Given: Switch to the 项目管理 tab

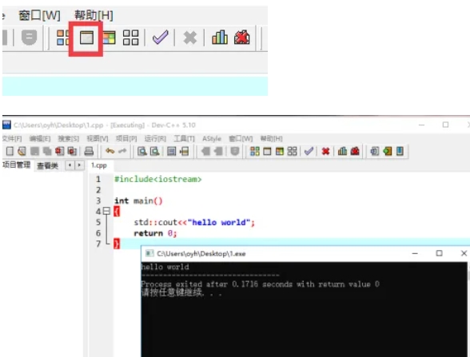Looking at the screenshot, I should click(17, 165).
